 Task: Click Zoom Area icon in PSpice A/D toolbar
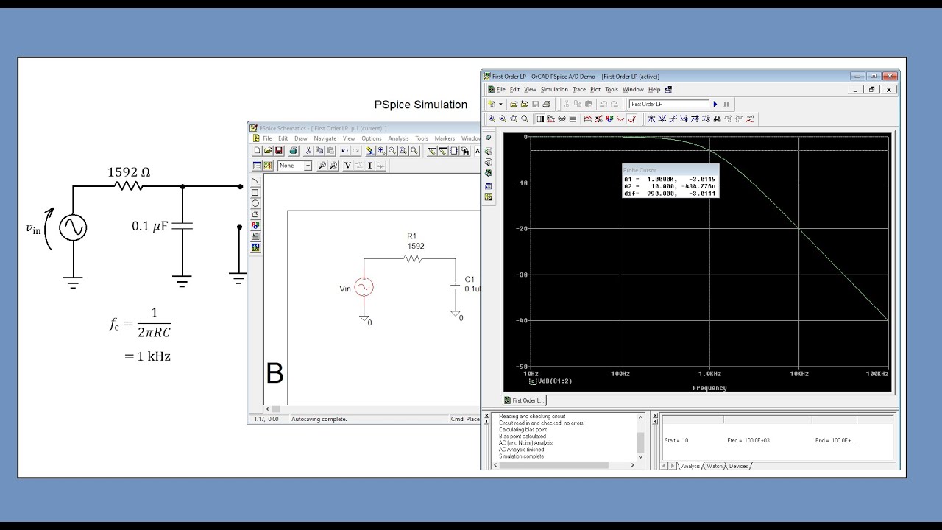click(x=514, y=119)
